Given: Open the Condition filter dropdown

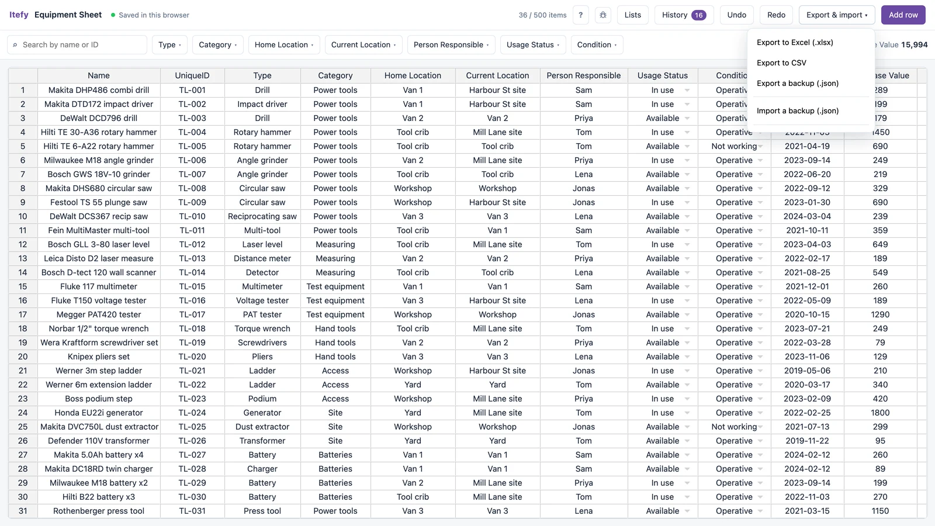Looking at the screenshot, I should (x=597, y=45).
